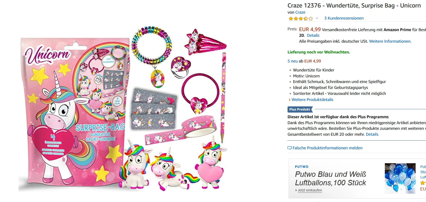Click Jetzt einkaufen in Putwo ad
This screenshot has height=202, width=426.
tap(310, 190)
